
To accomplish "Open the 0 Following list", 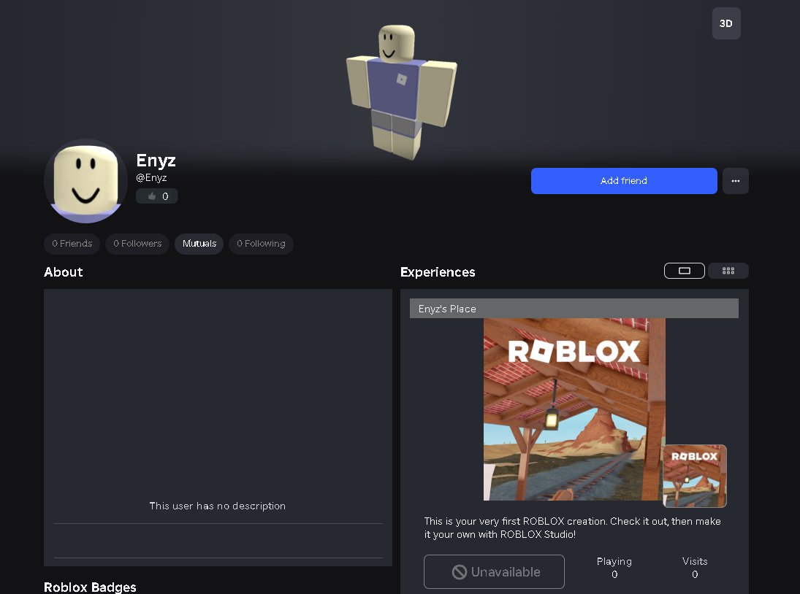I will [261, 244].
